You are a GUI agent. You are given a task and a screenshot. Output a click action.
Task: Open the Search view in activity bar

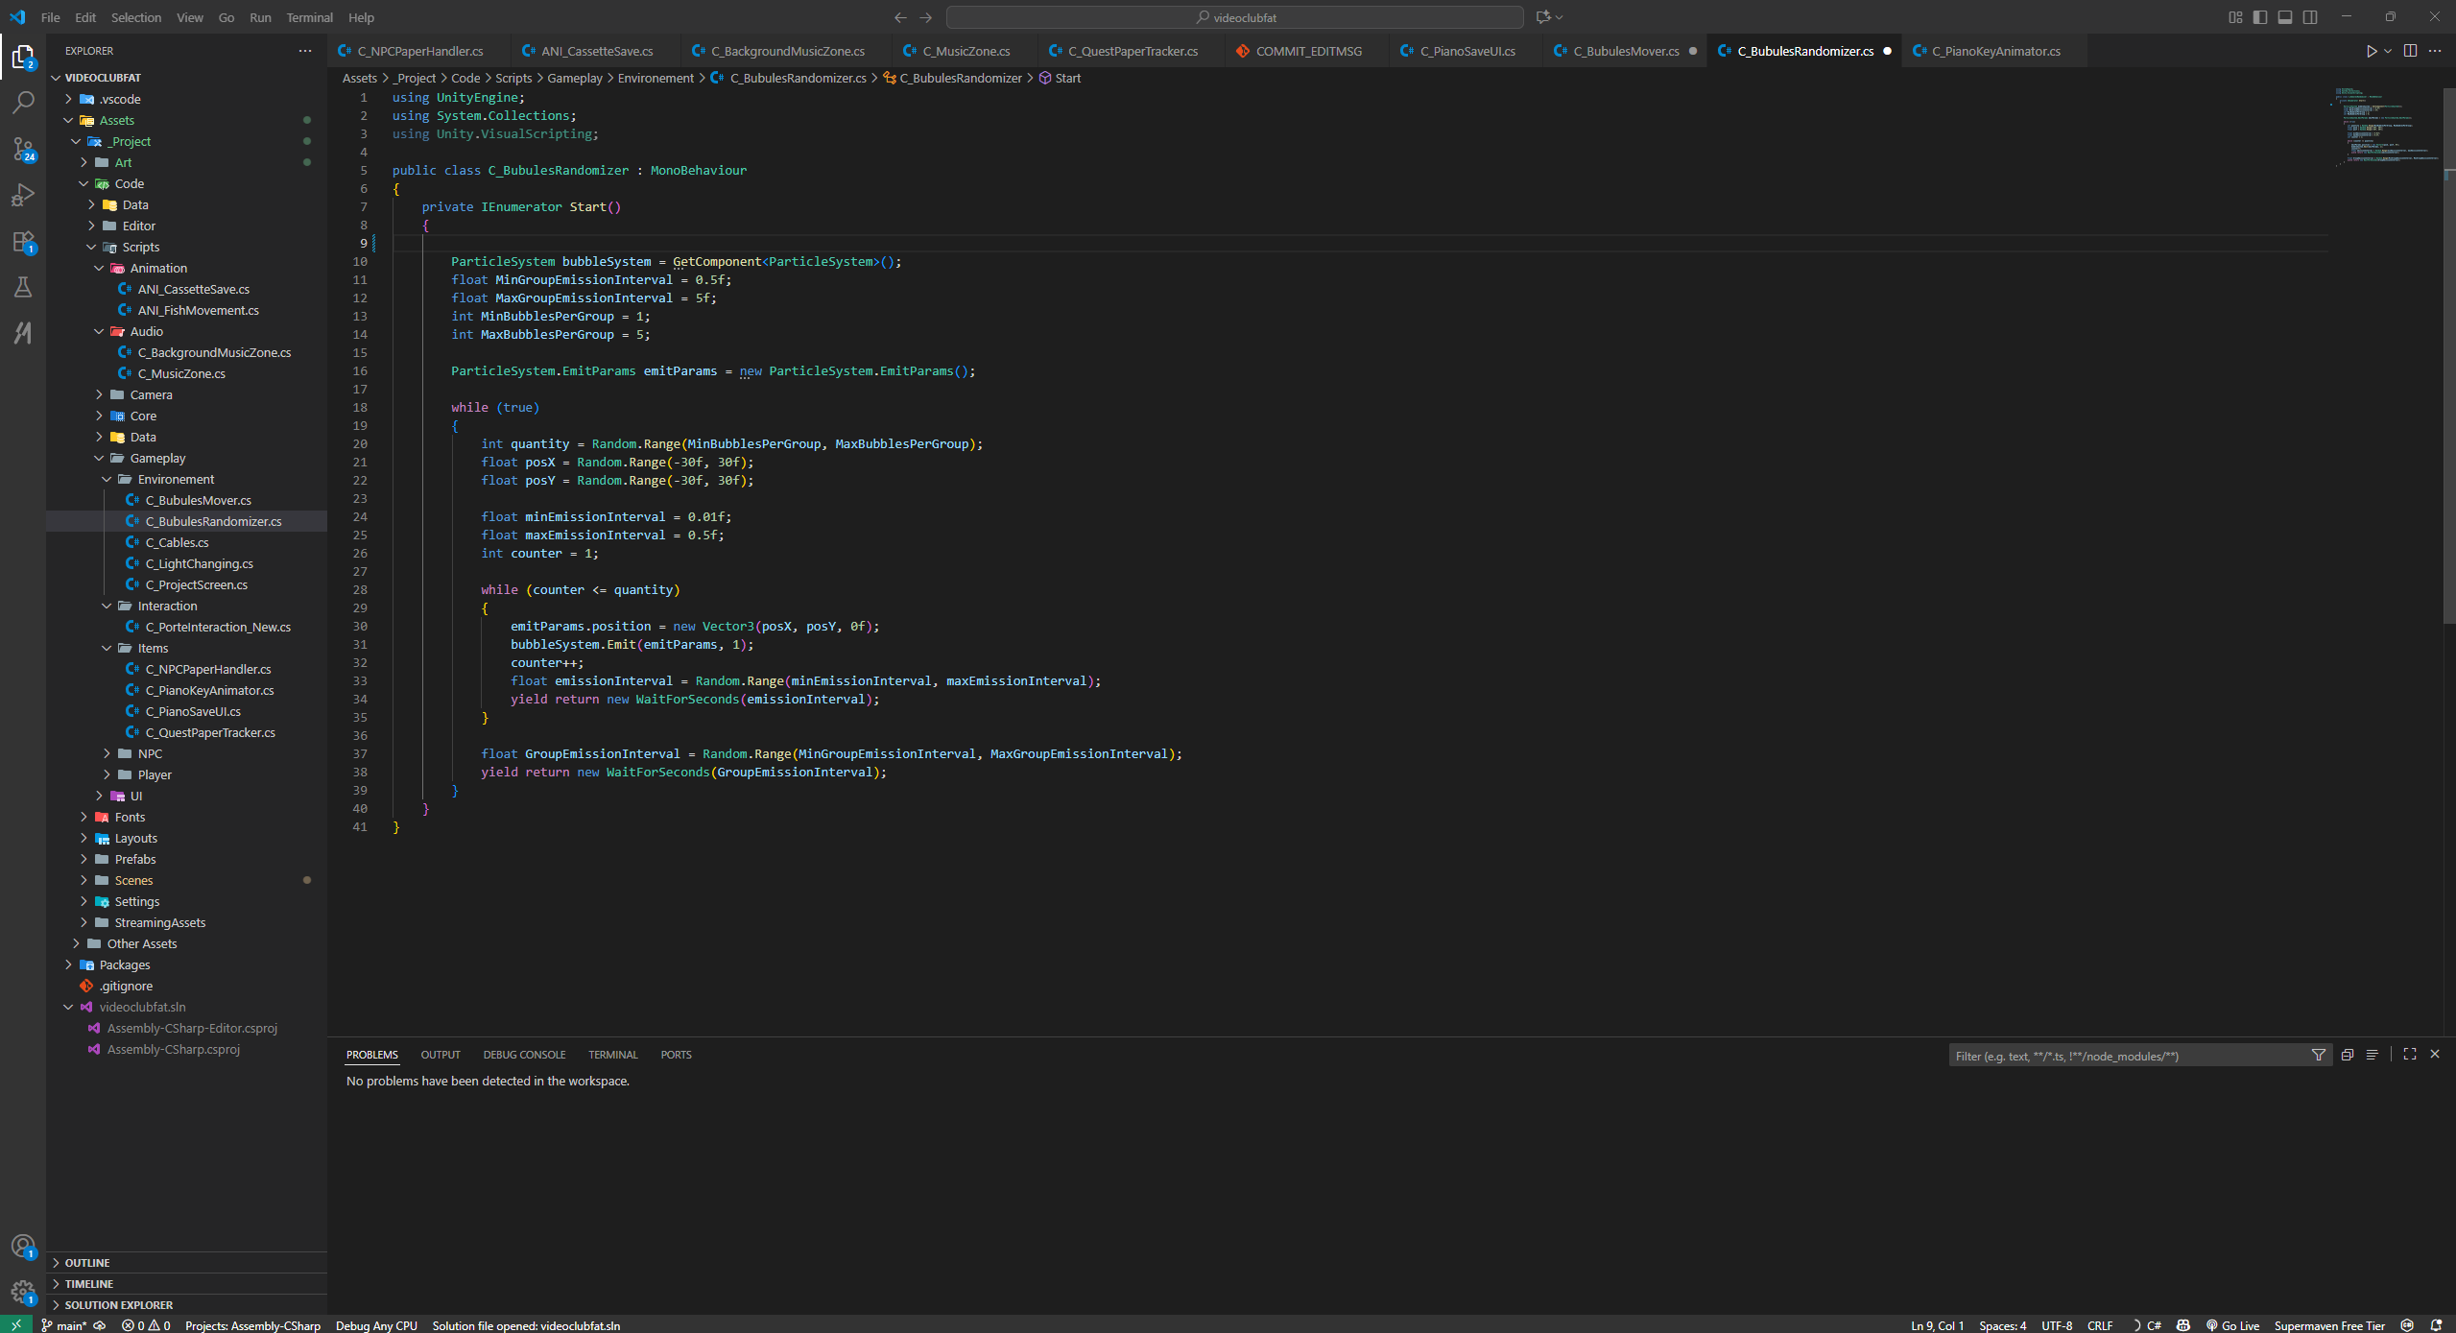coord(23,102)
